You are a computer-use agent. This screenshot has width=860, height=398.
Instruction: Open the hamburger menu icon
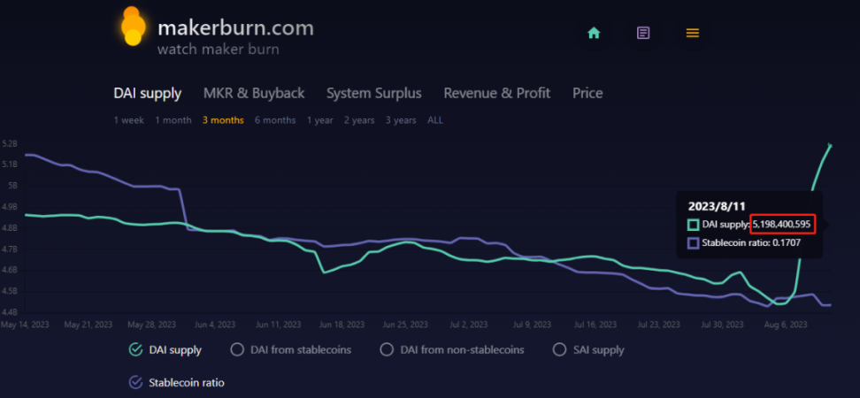coord(693,33)
